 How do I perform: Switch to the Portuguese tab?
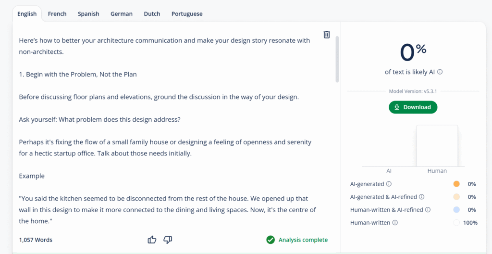pos(187,14)
